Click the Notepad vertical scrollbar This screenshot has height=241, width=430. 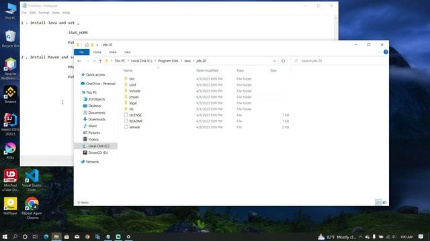point(336,28)
